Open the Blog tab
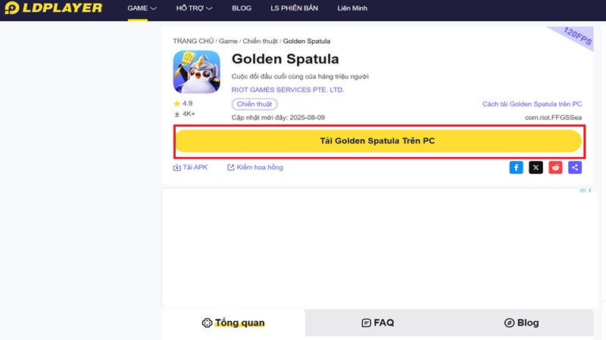Image resolution: width=606 pixels, height=340 pixels. 521,323
